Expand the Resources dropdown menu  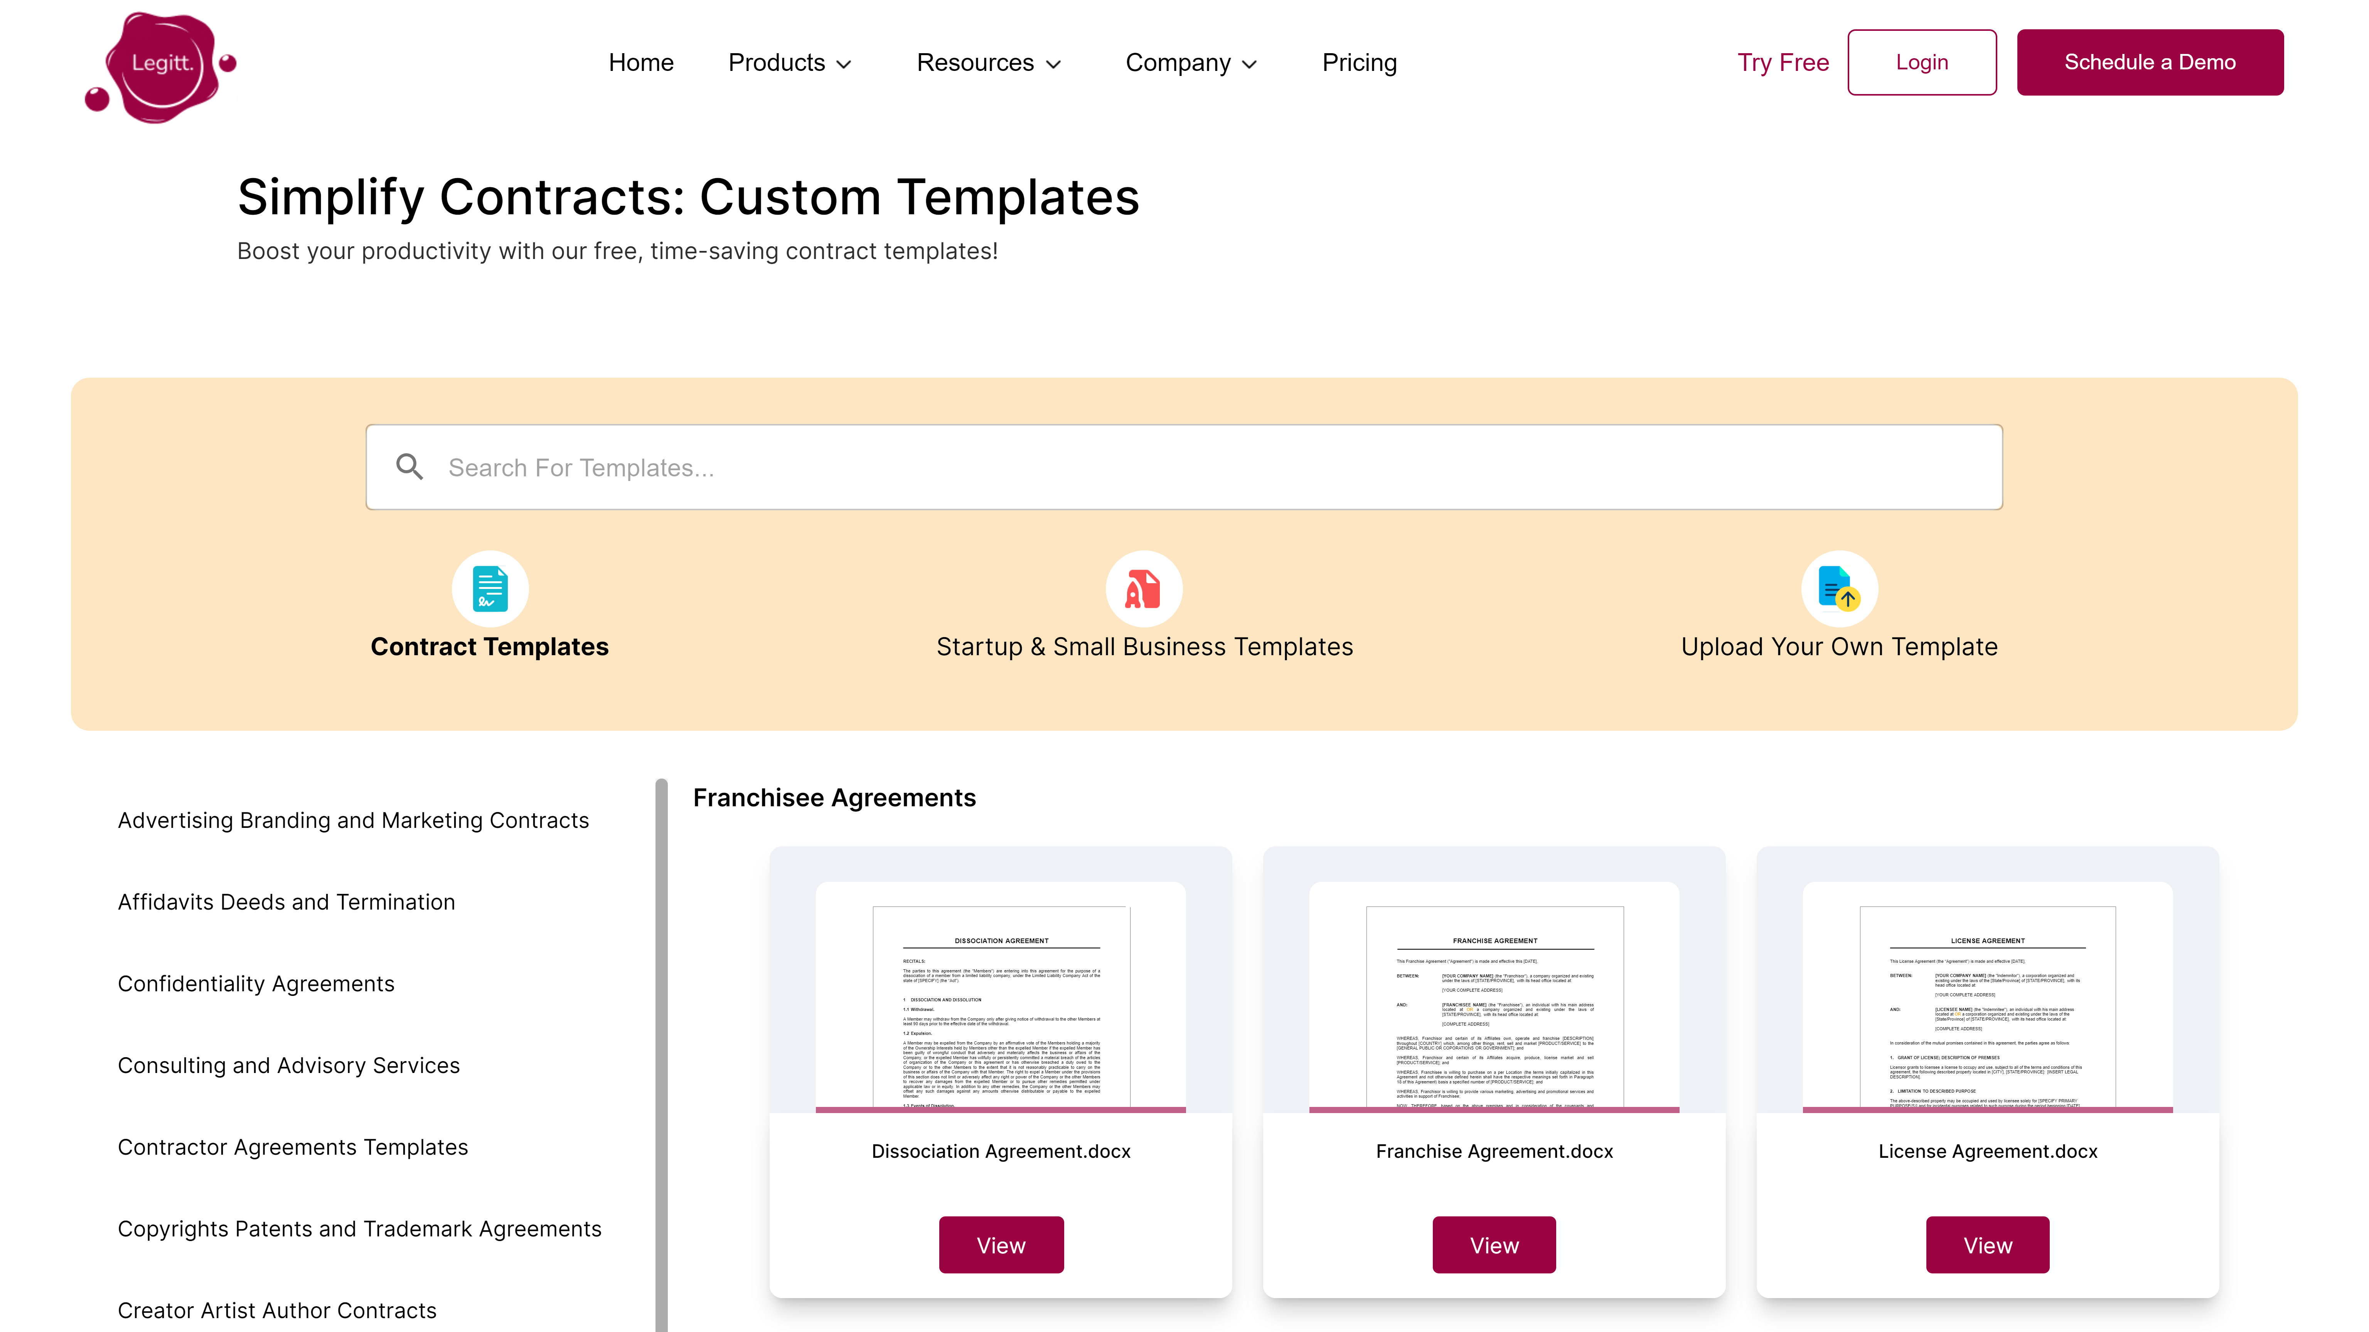989,62
